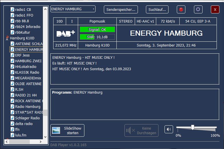This screenshot has height=149, width=224.
Task: Click the 72 kbit/s bitrate cell
Action: click(x=168, y=21)
